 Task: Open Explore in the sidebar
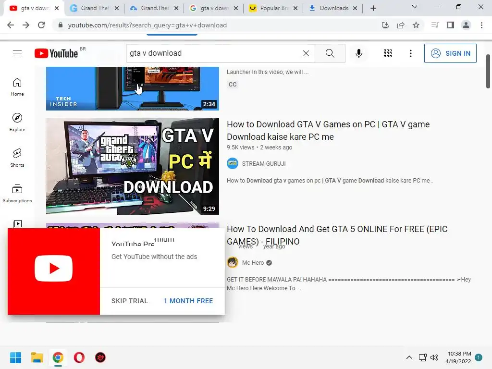point(17,123)
